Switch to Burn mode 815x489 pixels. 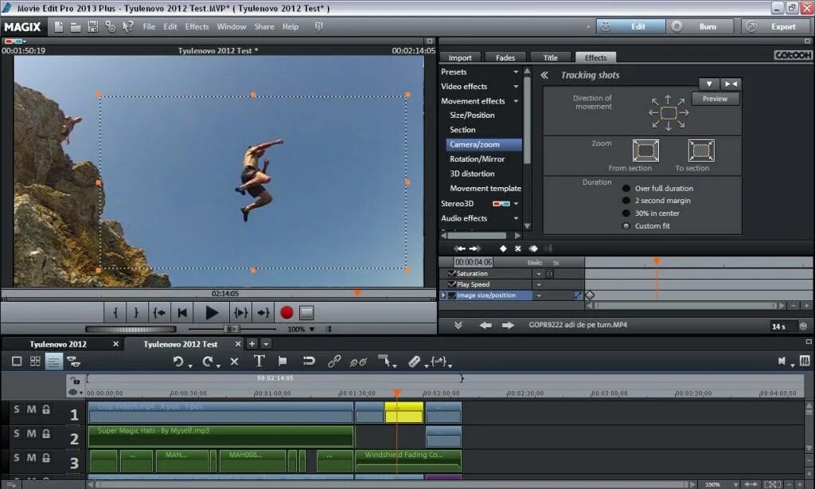coord(700,26)
